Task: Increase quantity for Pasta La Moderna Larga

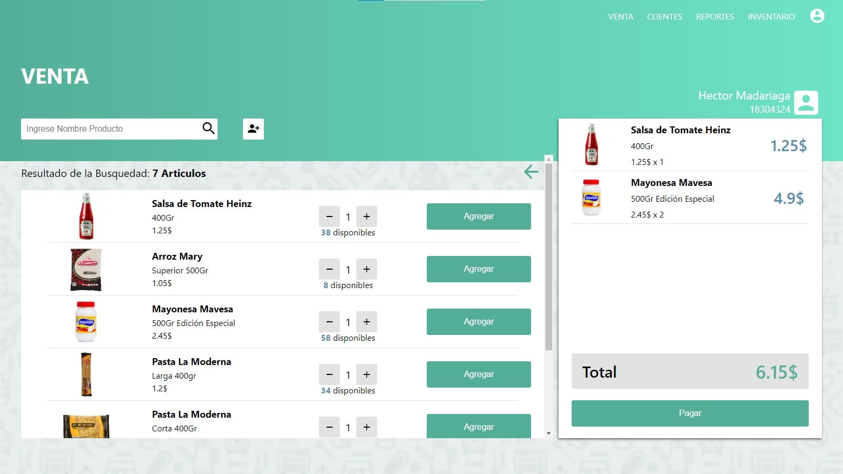Action: coord(367,374)
